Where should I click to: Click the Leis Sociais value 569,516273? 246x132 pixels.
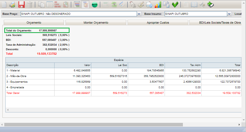[x=50, y=35]
